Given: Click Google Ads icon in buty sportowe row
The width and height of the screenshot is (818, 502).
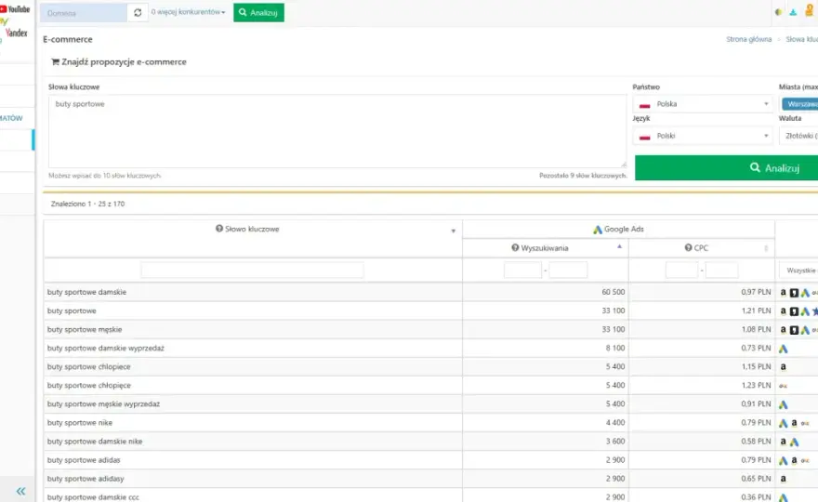Looking at the screenshot, I should (805, 311).
